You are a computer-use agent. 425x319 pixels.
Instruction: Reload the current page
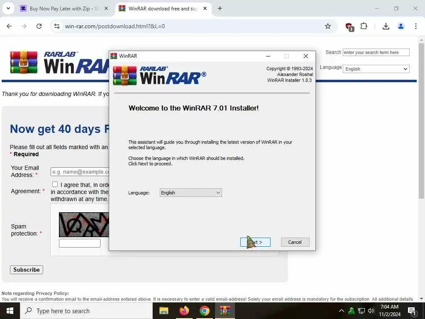[39, 26]
